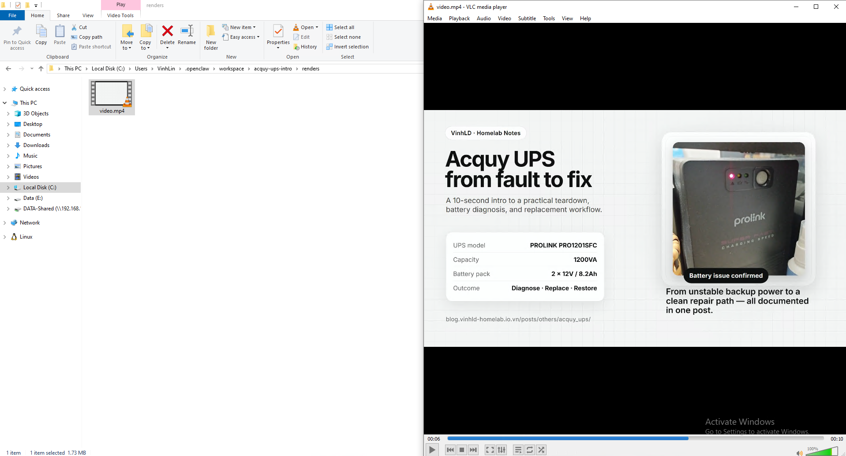Mute audio using VLC speaker icon

pyautogui.click(x=799, y=453)
